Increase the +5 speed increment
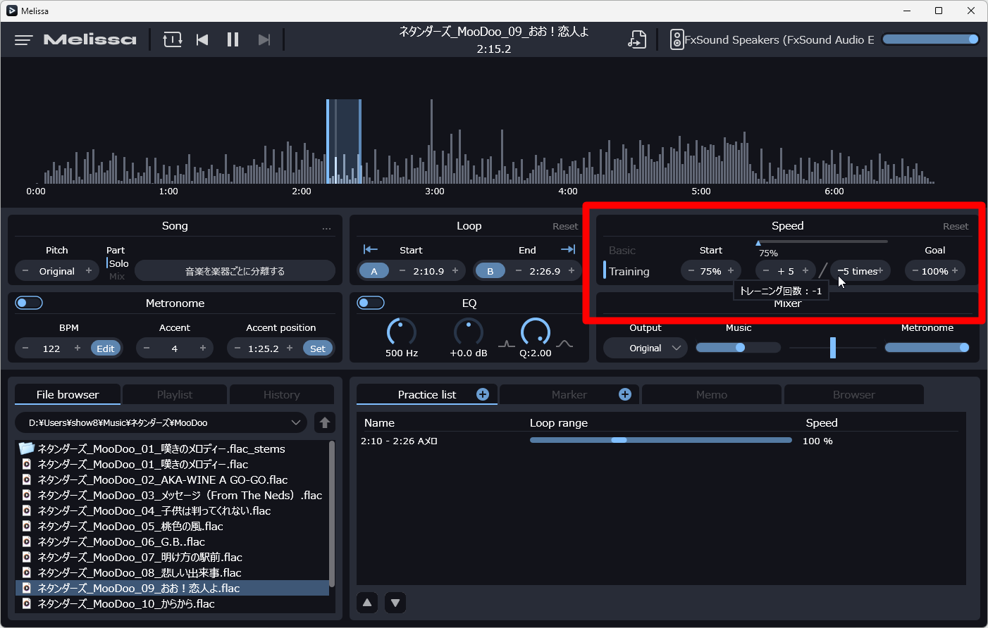 coord(805,271)
